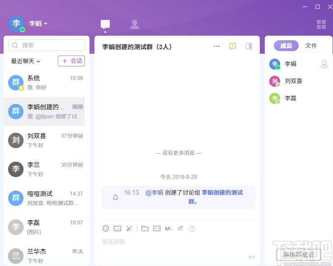
Task: Toggle the right sidebar panel icon
Action: tap(249, 46)
